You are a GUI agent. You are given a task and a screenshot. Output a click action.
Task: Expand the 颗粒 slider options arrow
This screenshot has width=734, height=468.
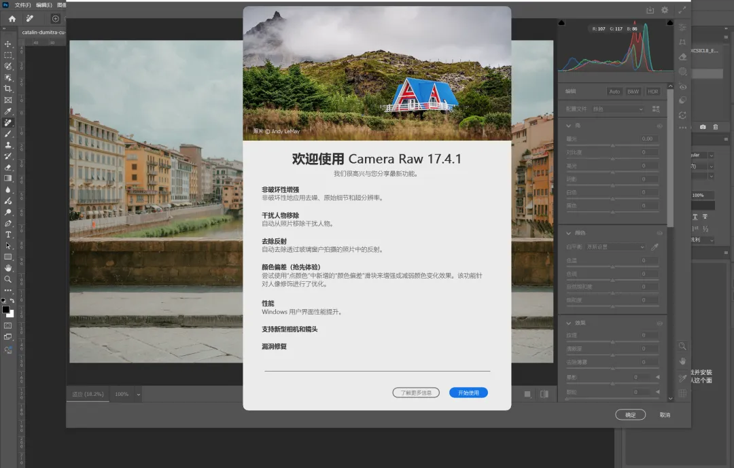[x=657, y=392]
